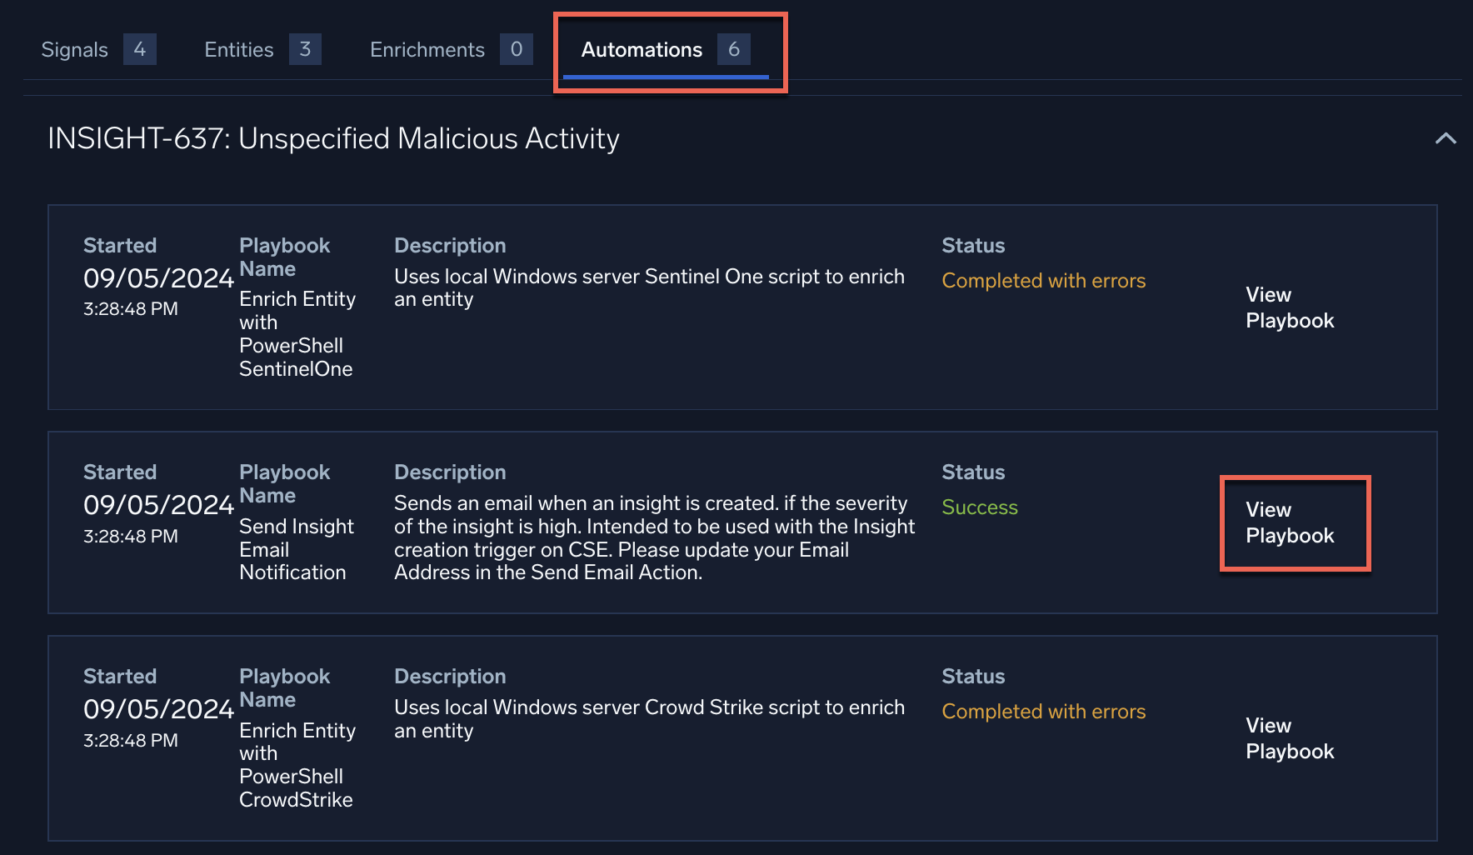Screen dimensions: 1473x855
Task: Switch to the Signals tab
Action: [74, 49]
